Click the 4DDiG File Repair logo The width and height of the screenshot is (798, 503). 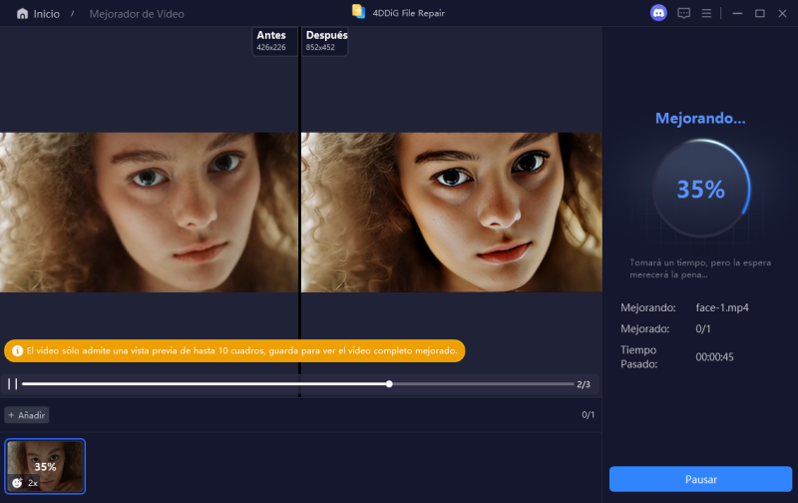359,12
